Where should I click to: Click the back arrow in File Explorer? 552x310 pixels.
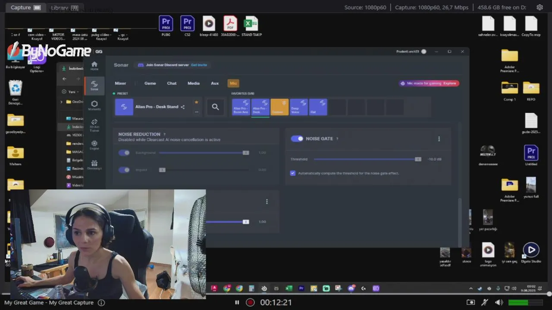64,79
